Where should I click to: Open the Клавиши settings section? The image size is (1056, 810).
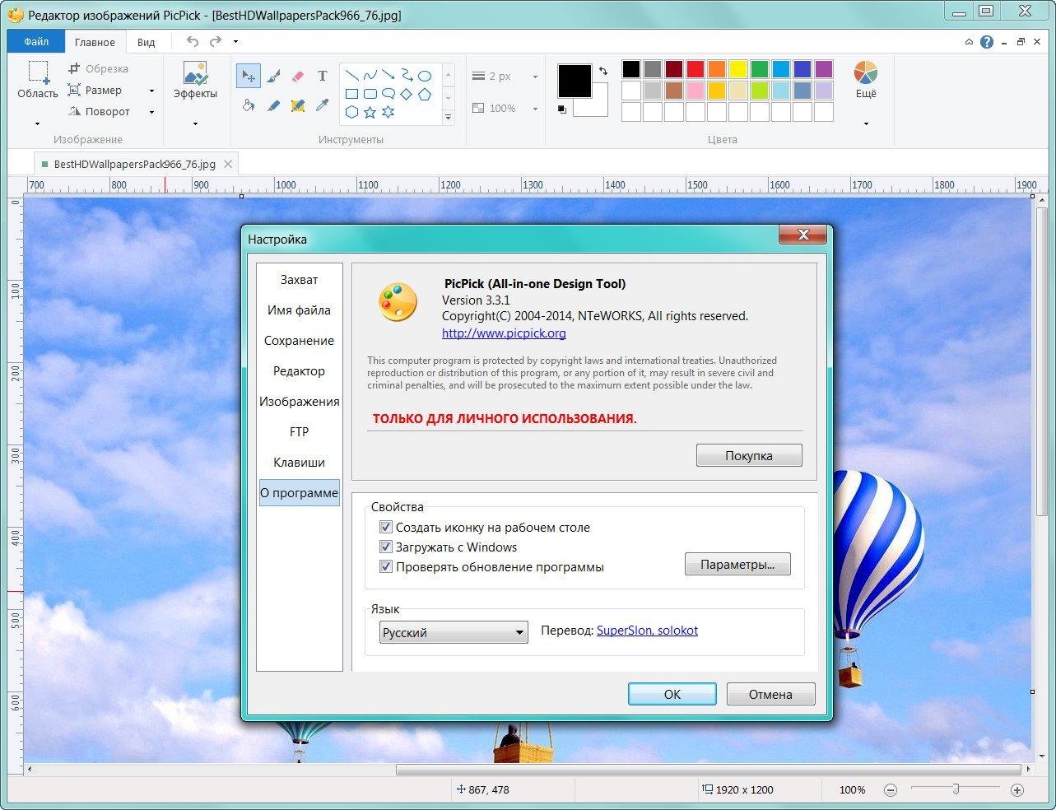[299, 463]
